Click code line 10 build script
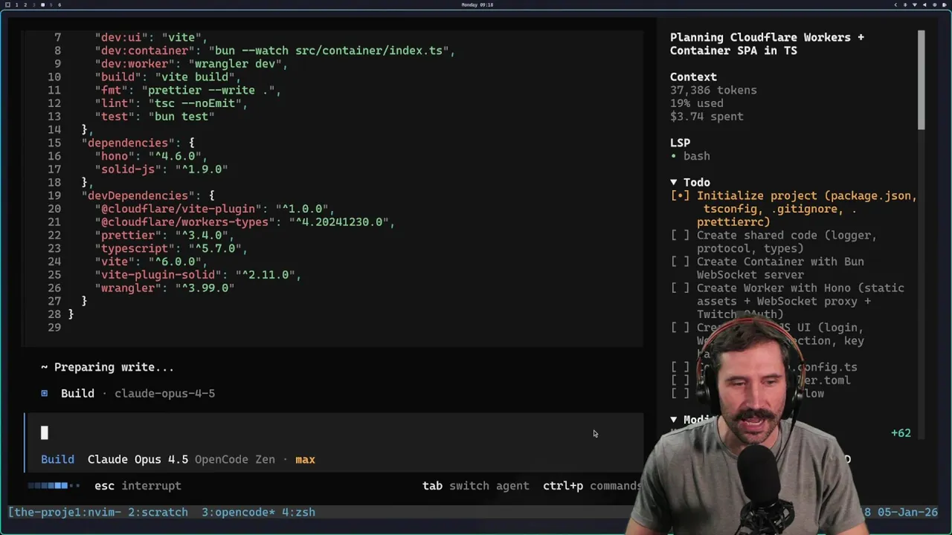The width and height of the screenshot is (952, 535). [167, 77]
